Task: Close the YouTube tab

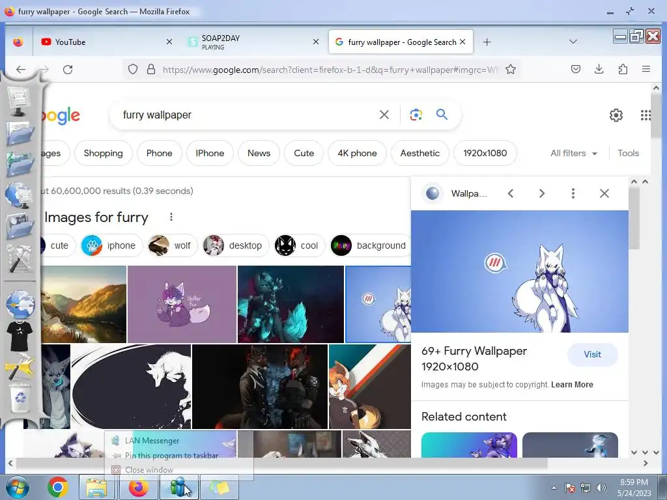Action: click(169, 42)
